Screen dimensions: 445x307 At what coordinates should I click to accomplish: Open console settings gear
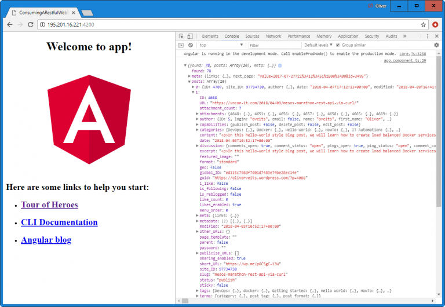[436, 45]
